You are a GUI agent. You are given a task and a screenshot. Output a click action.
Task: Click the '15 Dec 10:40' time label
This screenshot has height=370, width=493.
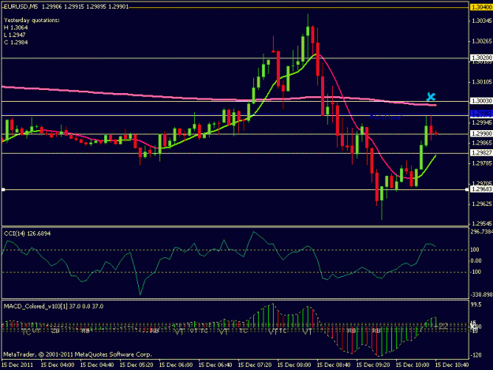pos(452,365)
